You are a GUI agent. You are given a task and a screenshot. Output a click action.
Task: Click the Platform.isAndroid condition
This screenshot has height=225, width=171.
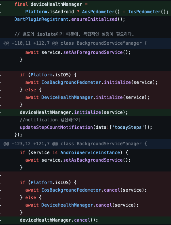click(50, 12)
